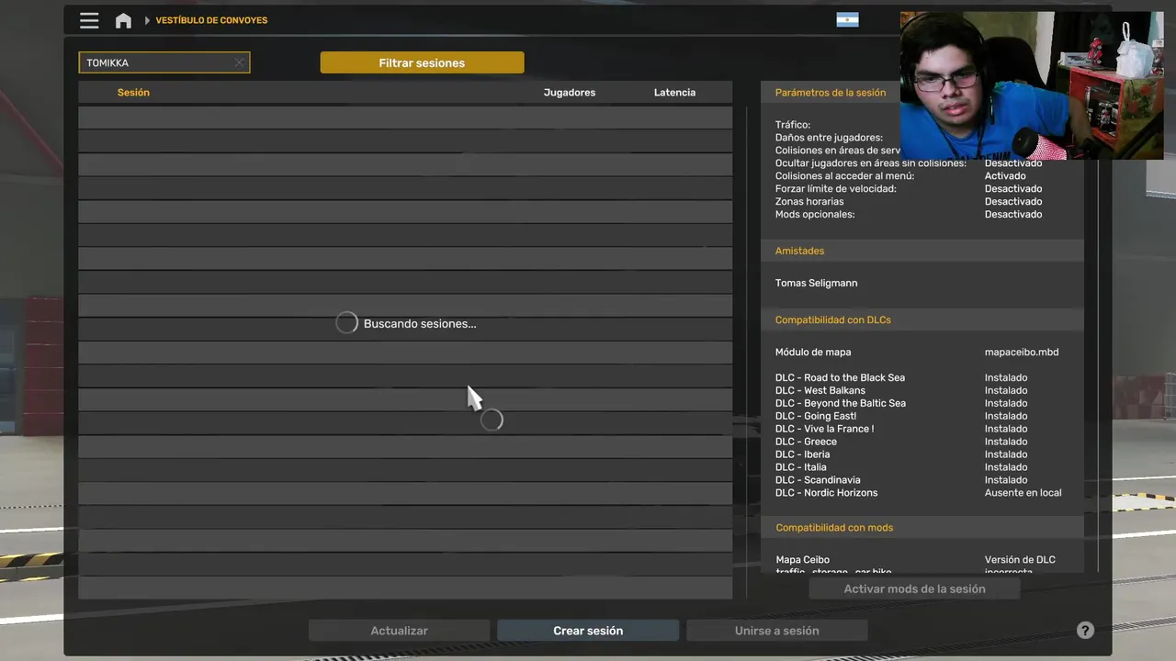Click Versión de DLC status text
The image size is (1176, 661).
(x=1020, y=559)
